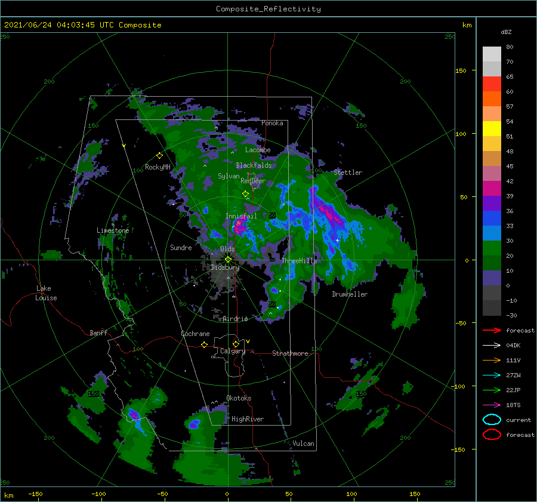Click the Stettler label

(348, 173)
